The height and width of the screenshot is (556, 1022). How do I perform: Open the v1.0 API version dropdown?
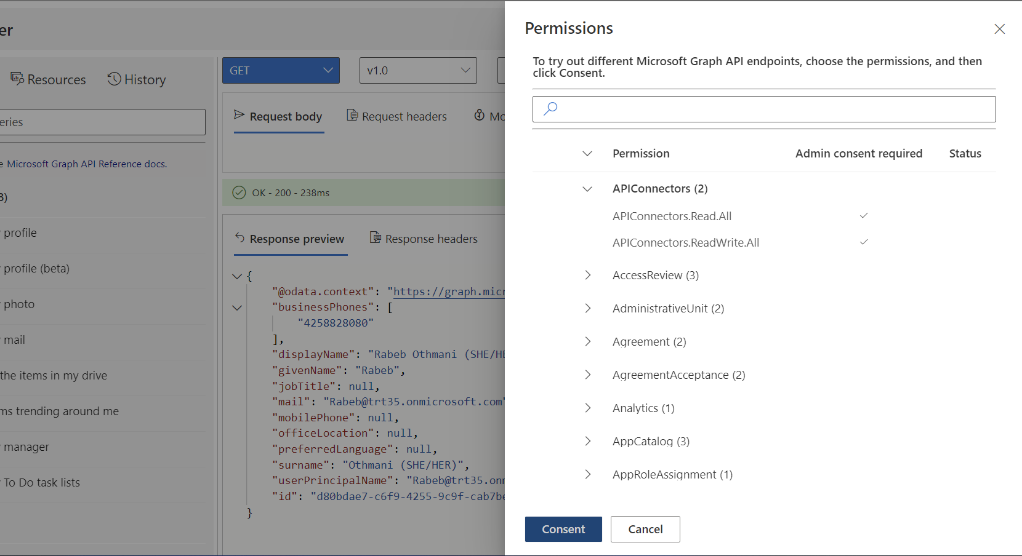(x=465, y=70)
